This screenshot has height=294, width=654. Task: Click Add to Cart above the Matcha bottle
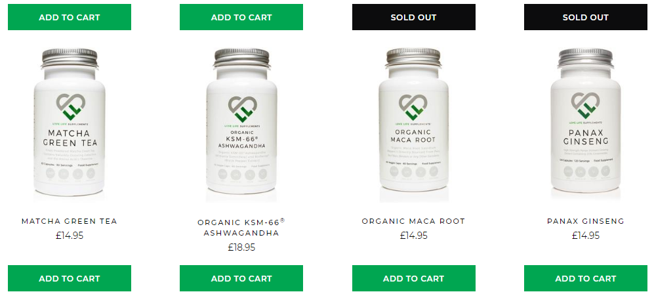[x=70, y=17]
